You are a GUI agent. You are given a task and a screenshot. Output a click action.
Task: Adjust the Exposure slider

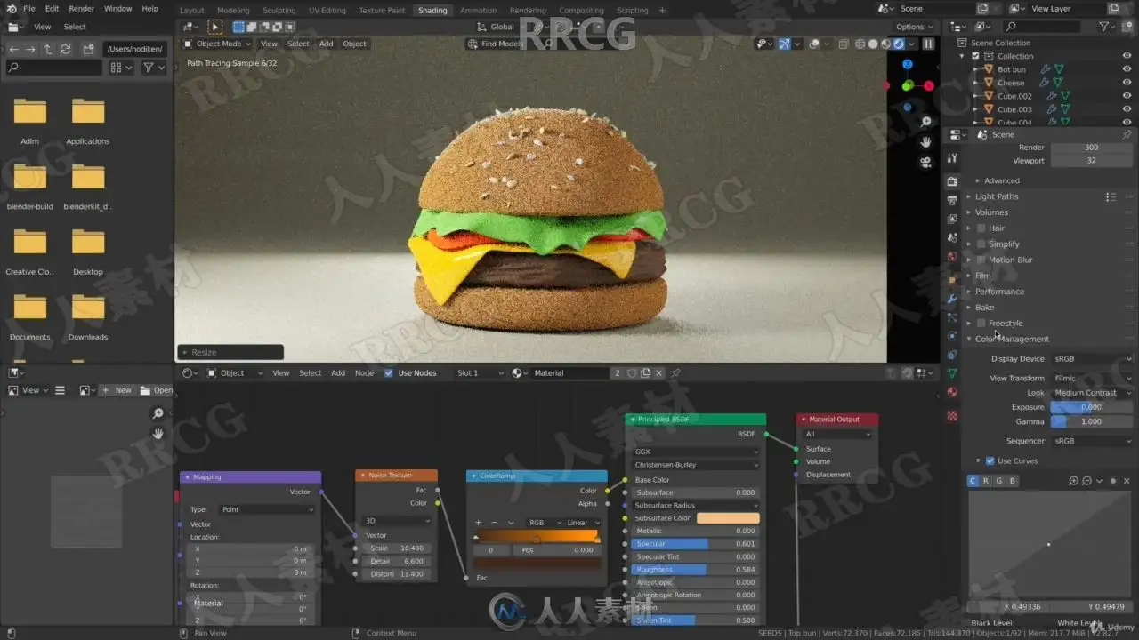pos(1092,407)
